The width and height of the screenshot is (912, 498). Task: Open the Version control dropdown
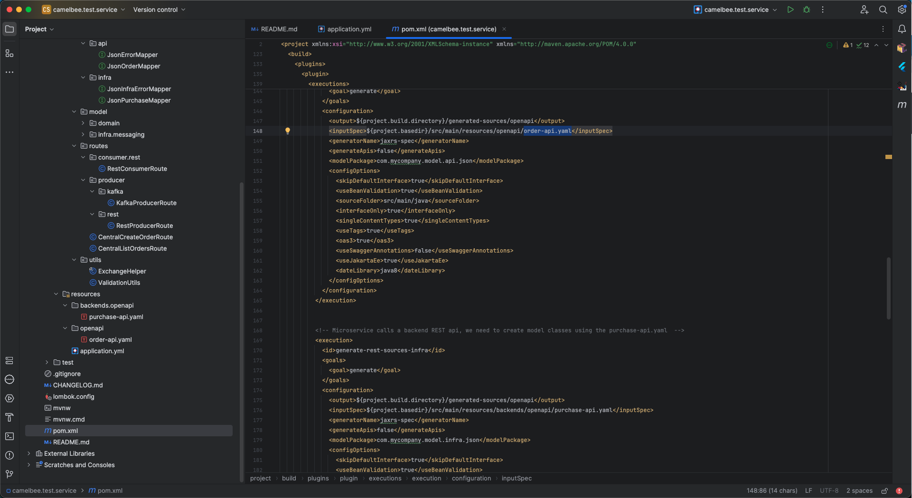[159, 9]
